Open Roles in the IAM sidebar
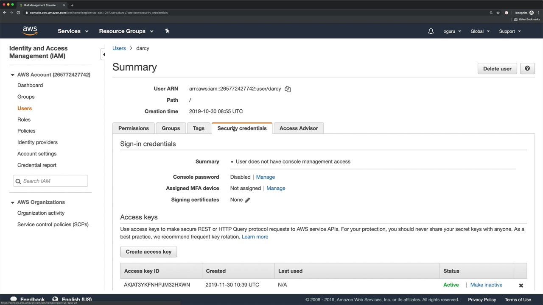Viewport: 543px width, 305px height. 24,119
